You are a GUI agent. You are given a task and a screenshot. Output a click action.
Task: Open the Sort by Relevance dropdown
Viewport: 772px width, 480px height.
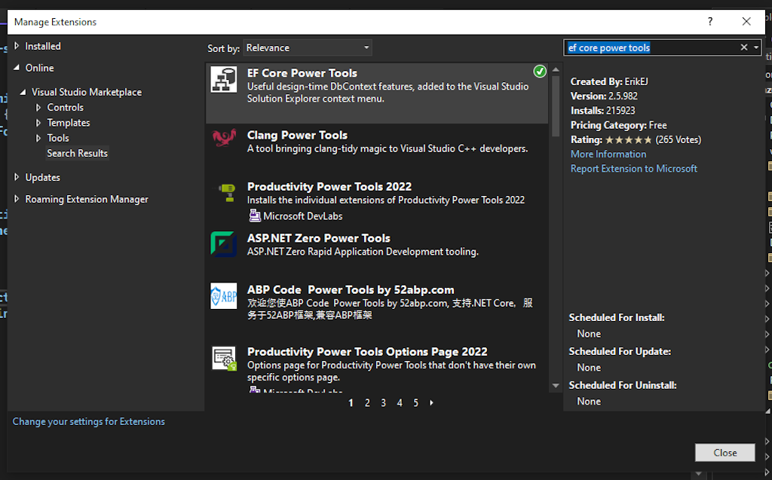308,47
